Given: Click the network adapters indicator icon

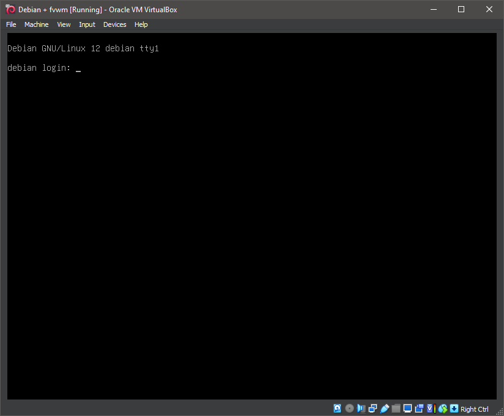Looking at the screenshot, I should coord(372,409).
